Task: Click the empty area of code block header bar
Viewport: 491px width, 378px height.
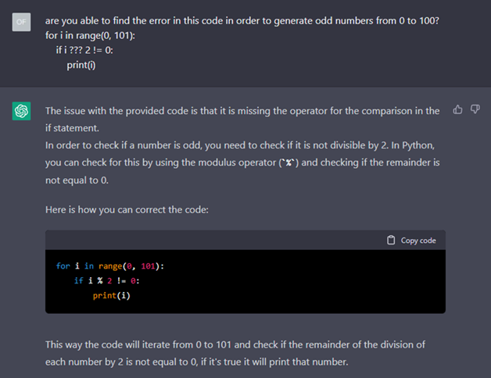Action: point(216,240)
